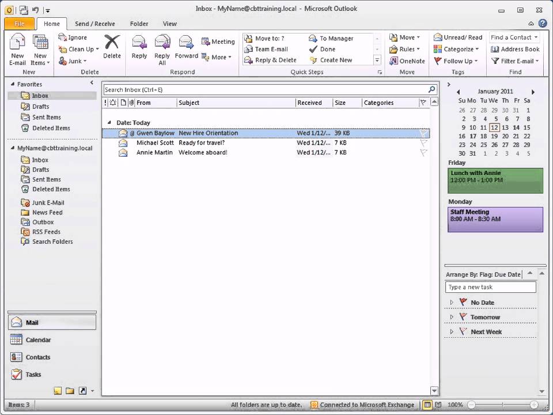553x415 pixels.
Task: Sort by the attachment column icon
Action: [x=131, y=103]
